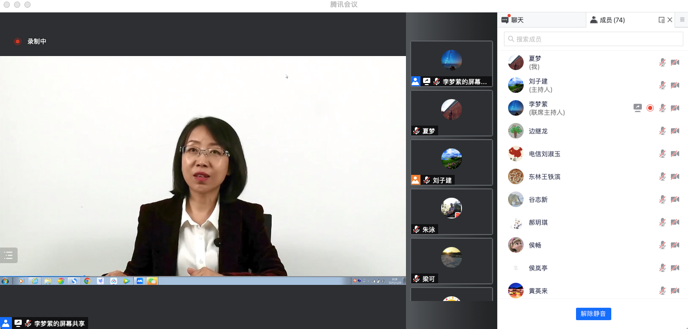Click the recording indicator 录制中
688x329 pixels.
click(31, 42)
